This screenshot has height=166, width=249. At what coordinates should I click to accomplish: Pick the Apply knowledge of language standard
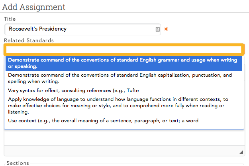[124, 106]
